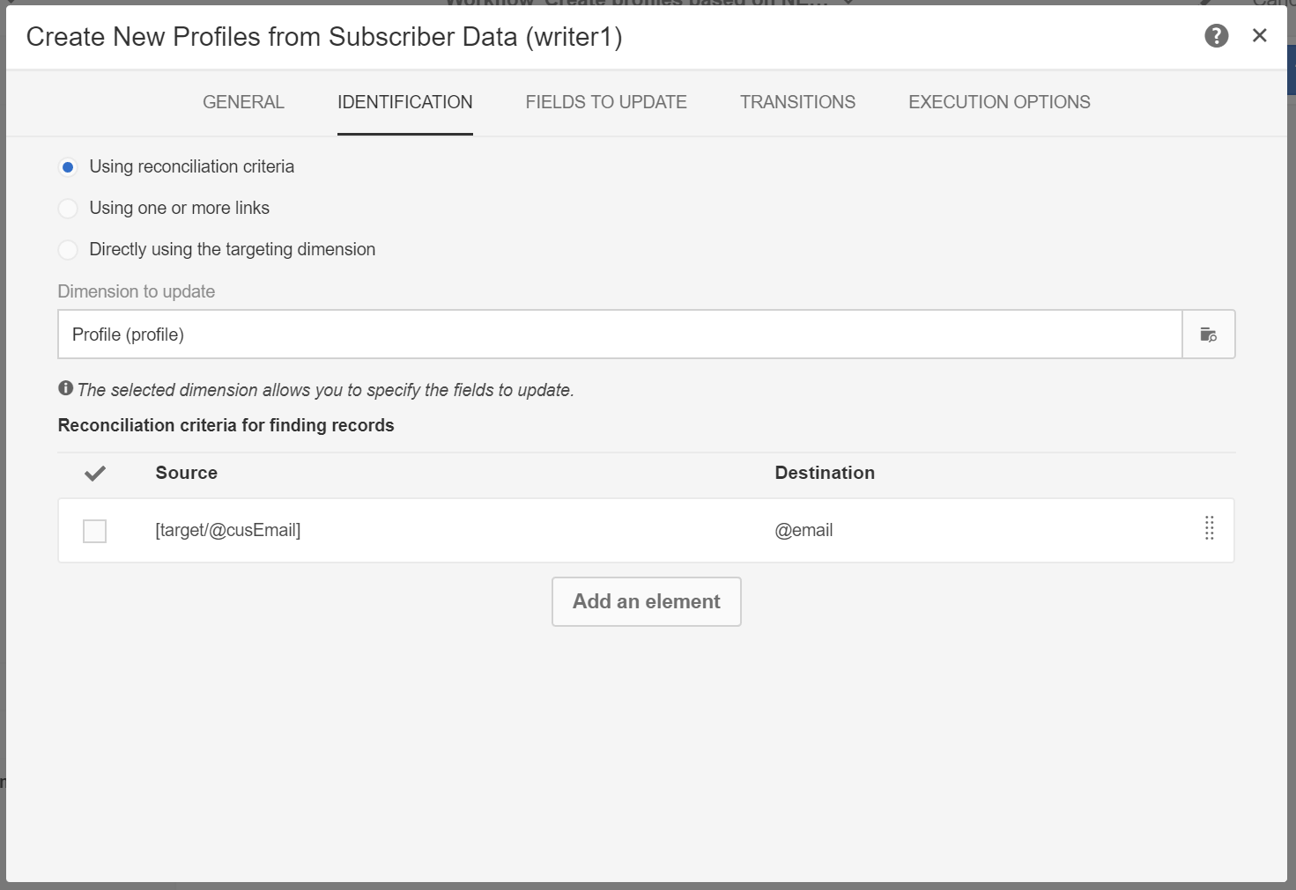This screenshot has height=890, width=1296.
Task: Select "Using one or more links" option
Action: 68,209
